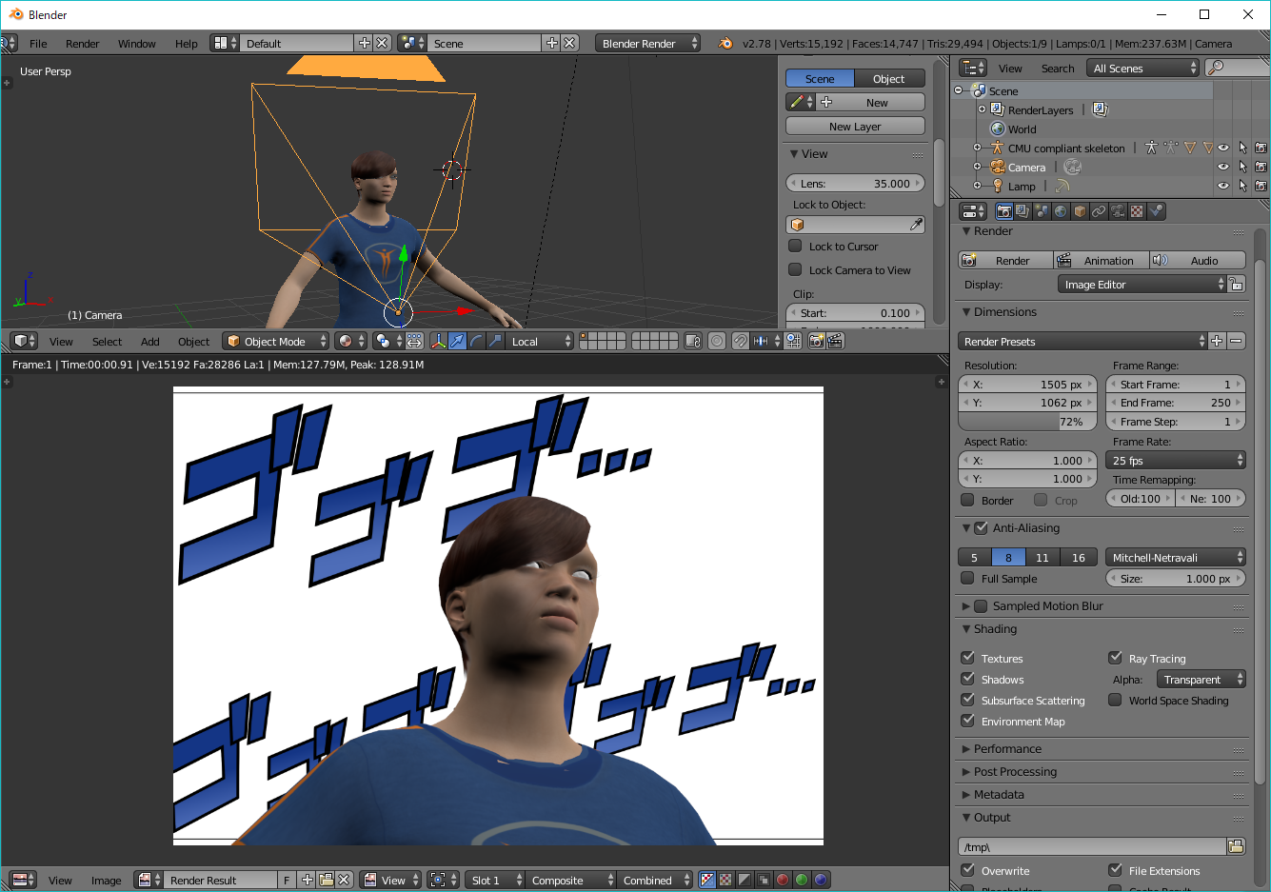1271x892 pixels.
Task: Show the blue channel in image editor
Action: pyautogui.click(x=821, y=880)
